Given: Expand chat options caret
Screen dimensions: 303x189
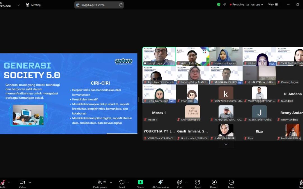Looking at the screenshot, I should coord(186,182).
